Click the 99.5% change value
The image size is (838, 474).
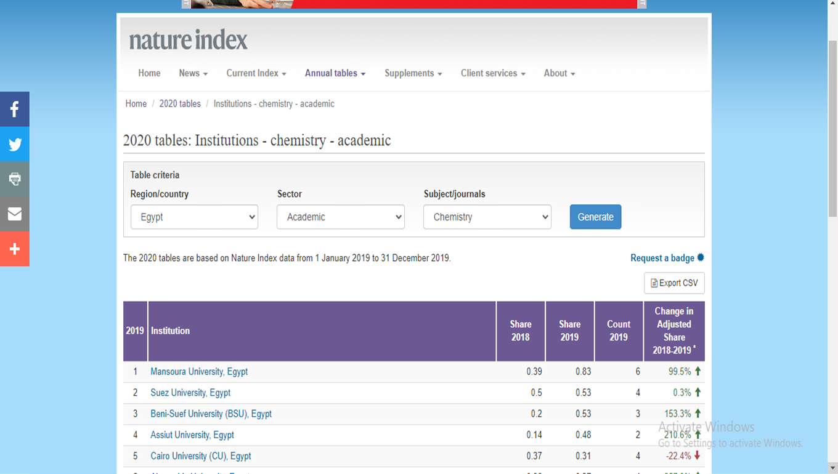pos(680,372)
